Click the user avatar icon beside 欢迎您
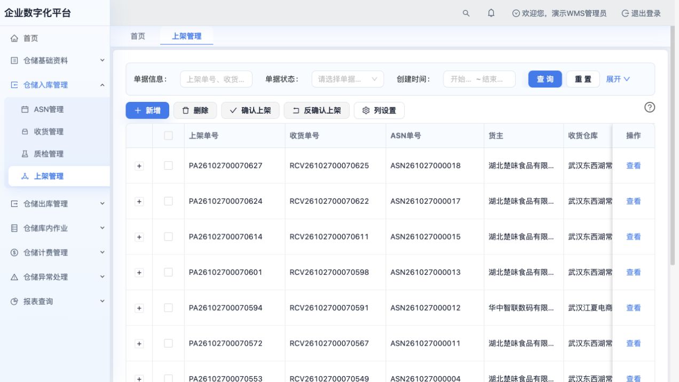This screenshot has height=382, width=679. click(516, 13)
